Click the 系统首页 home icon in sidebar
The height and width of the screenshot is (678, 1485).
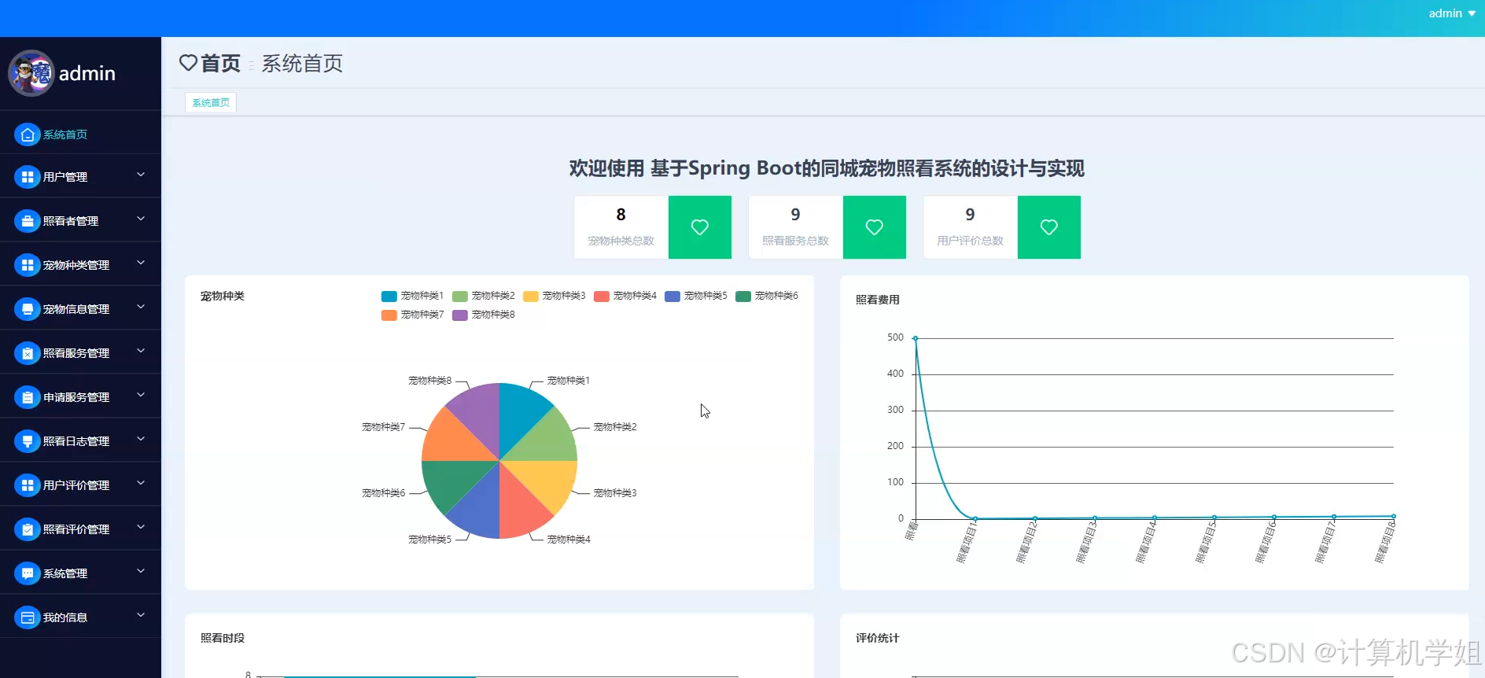[x=28, y=134]
